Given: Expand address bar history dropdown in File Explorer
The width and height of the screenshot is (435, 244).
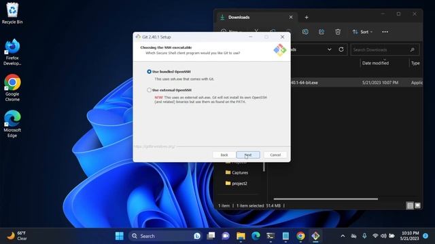Looking at the screenshot, I should point(329,49).
